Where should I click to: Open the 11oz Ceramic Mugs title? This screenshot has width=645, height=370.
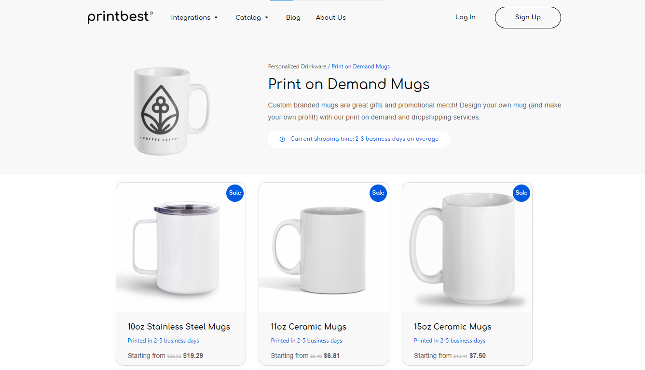309,327
